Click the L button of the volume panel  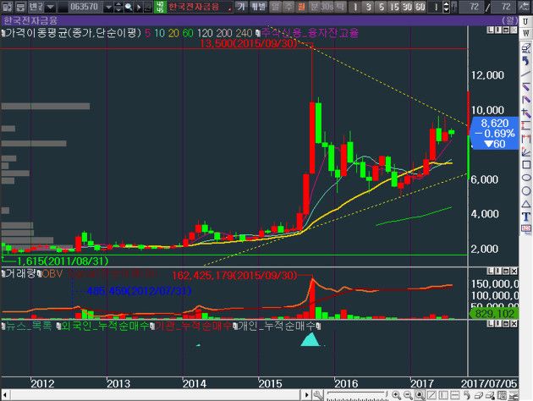click(x=490, y=271)
